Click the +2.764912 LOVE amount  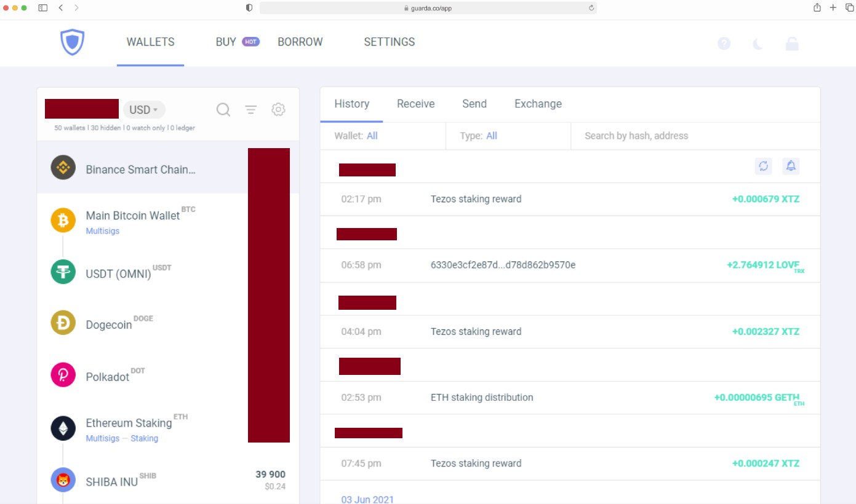coord(763,266)
